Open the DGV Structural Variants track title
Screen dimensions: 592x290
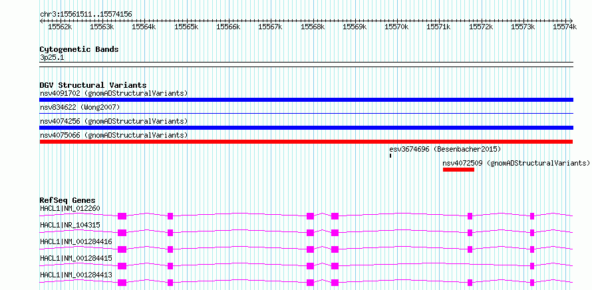click(x=93, y=85)
